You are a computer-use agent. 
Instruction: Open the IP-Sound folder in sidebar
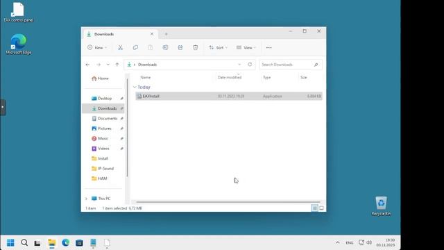click(103, 168)
